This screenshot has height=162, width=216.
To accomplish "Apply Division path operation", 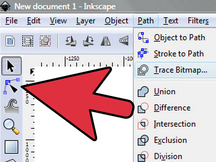I will tap(175, 156).
